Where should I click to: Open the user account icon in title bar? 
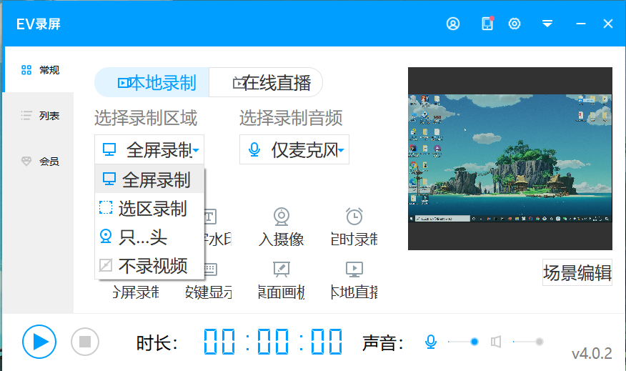pyautogui.click(x=453, y=24)
